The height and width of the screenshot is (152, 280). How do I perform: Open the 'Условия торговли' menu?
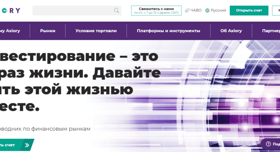click(x=96, y=31)
